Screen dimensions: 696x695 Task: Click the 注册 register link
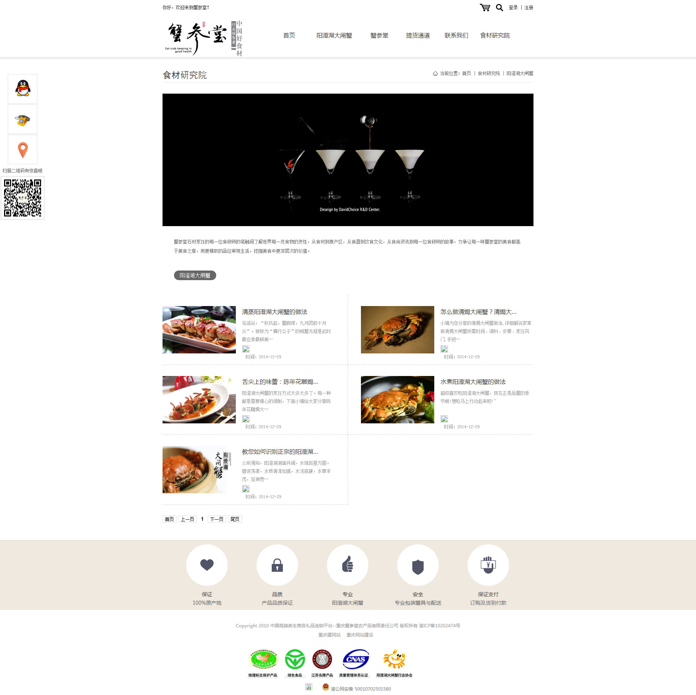coord(529,7)
